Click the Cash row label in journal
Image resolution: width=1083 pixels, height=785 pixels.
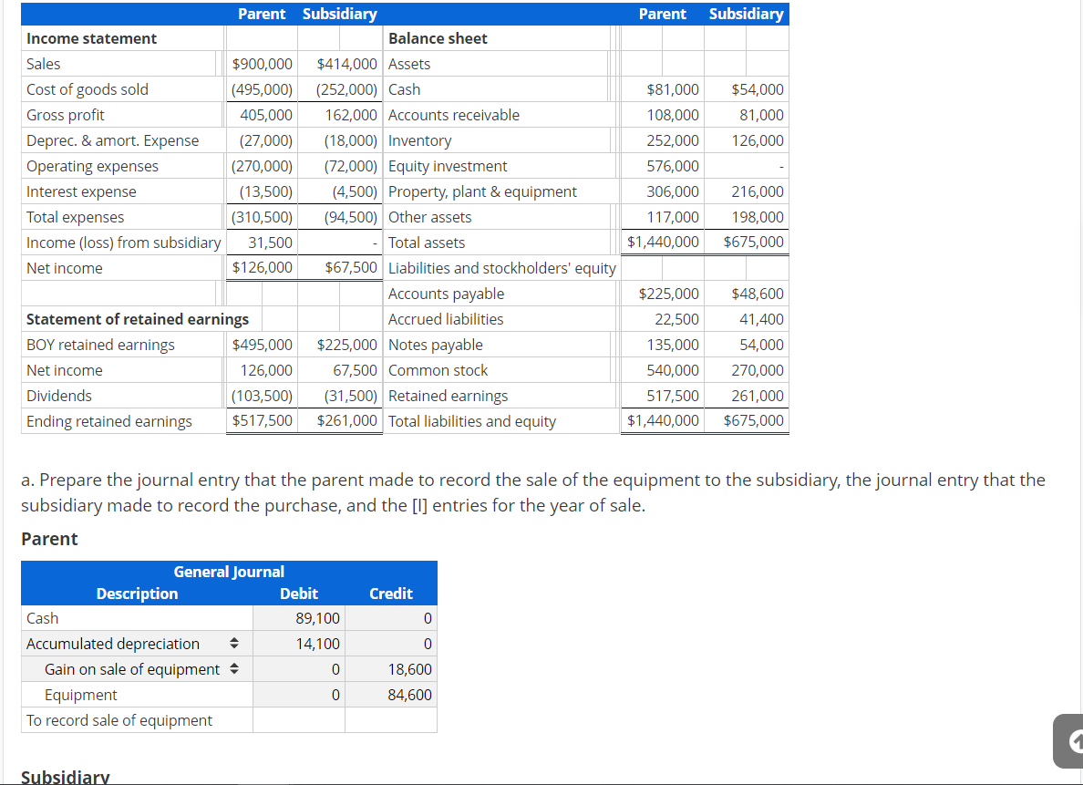[42, 618]
